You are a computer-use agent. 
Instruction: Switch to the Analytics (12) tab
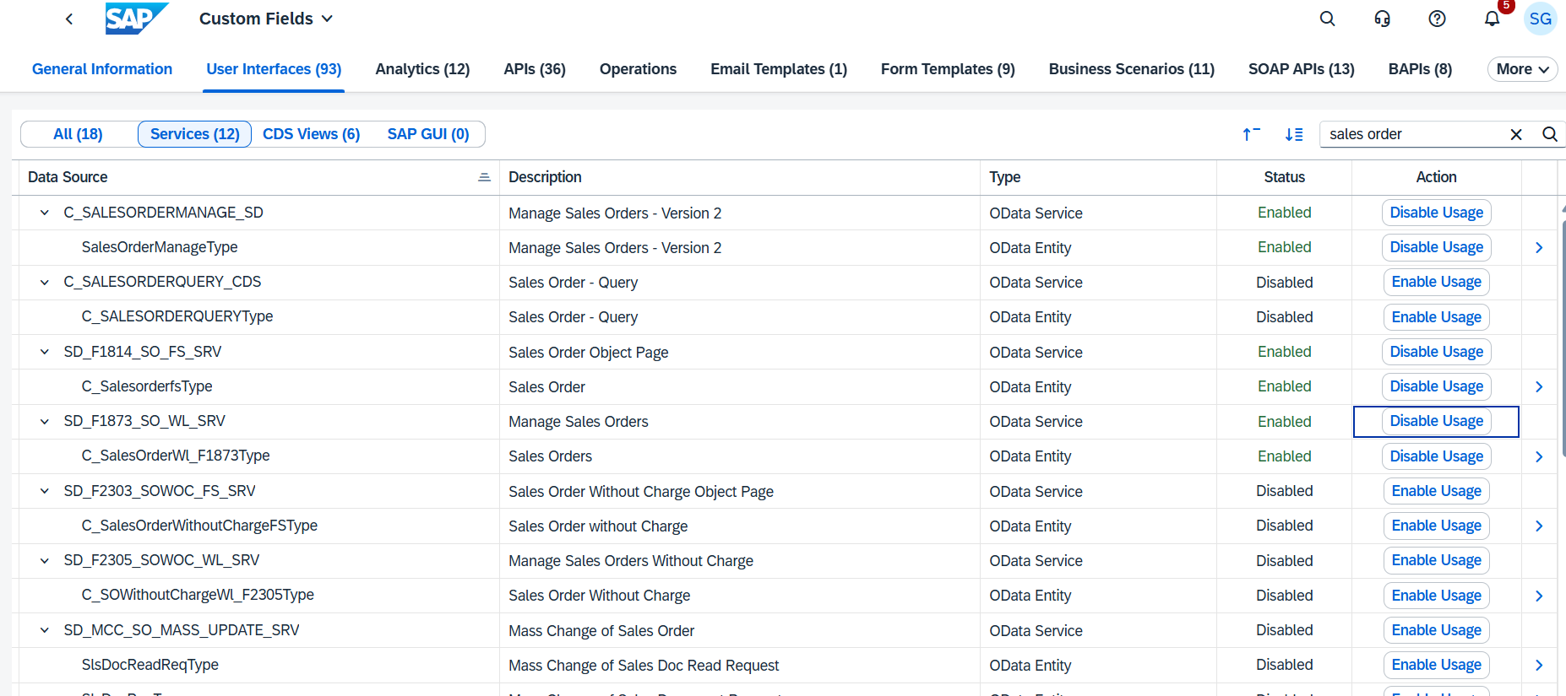pos(422,69)
